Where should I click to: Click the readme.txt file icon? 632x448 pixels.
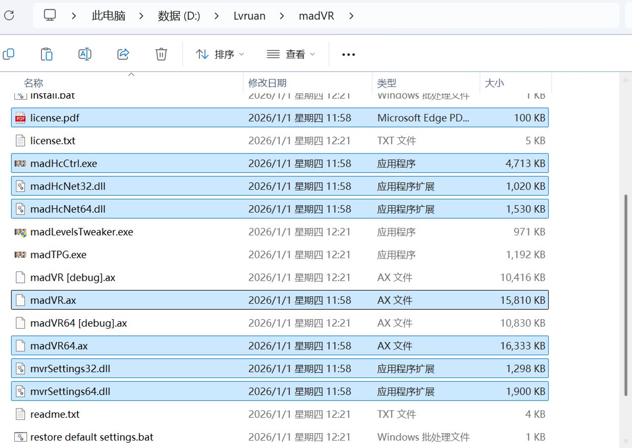20,414
